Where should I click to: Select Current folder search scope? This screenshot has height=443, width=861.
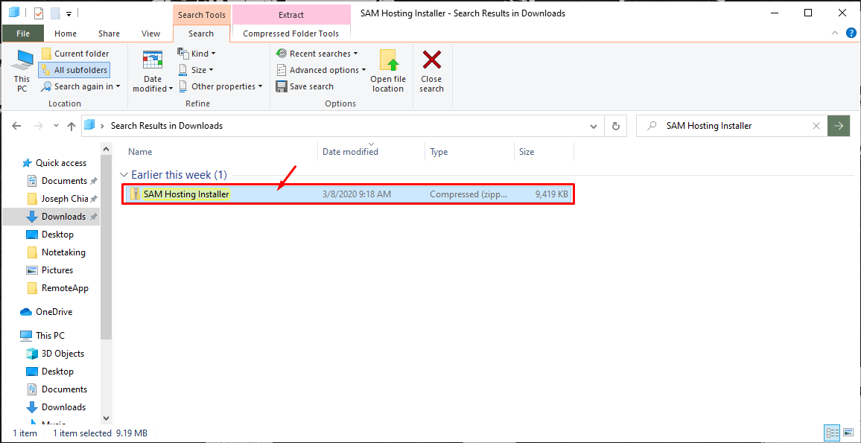(x=74, y=54)
